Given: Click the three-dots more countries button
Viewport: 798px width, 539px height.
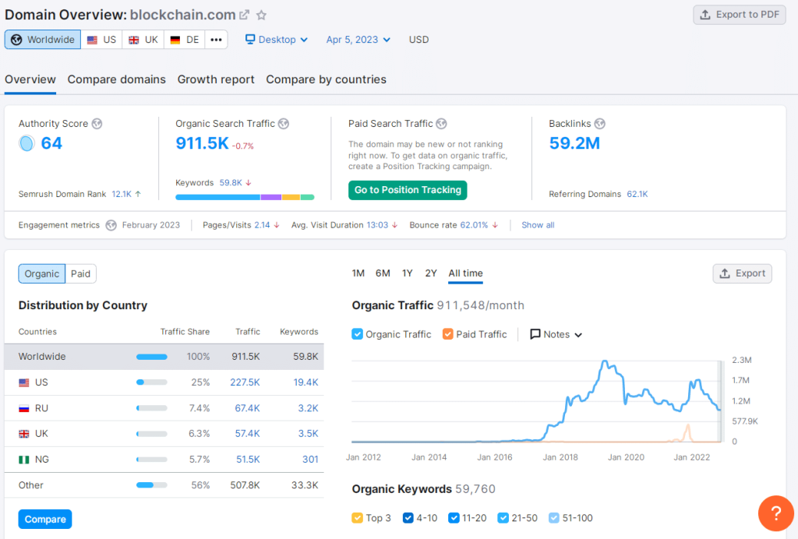Looking at the screenshot, I should click(216, 40).
